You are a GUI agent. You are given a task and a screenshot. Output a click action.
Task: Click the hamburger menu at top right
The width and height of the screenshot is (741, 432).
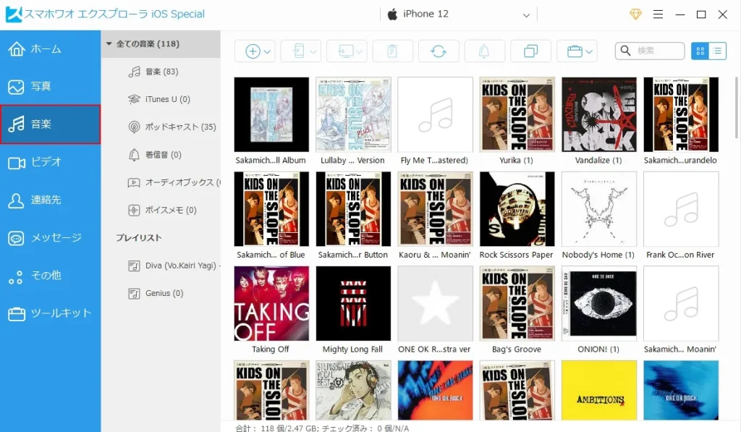pyautogui.click(x=658, y=13)
